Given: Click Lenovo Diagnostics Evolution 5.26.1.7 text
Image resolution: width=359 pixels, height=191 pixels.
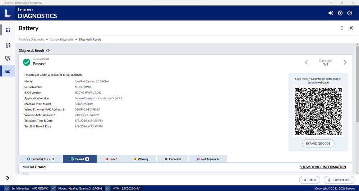Looking at the screenshot, I should tap(98, 98).
